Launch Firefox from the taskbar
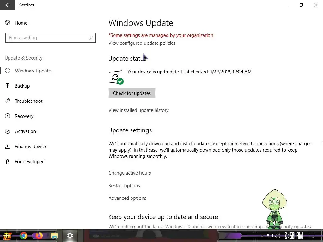This screenshot has height=242, width=323. (39, 236)
